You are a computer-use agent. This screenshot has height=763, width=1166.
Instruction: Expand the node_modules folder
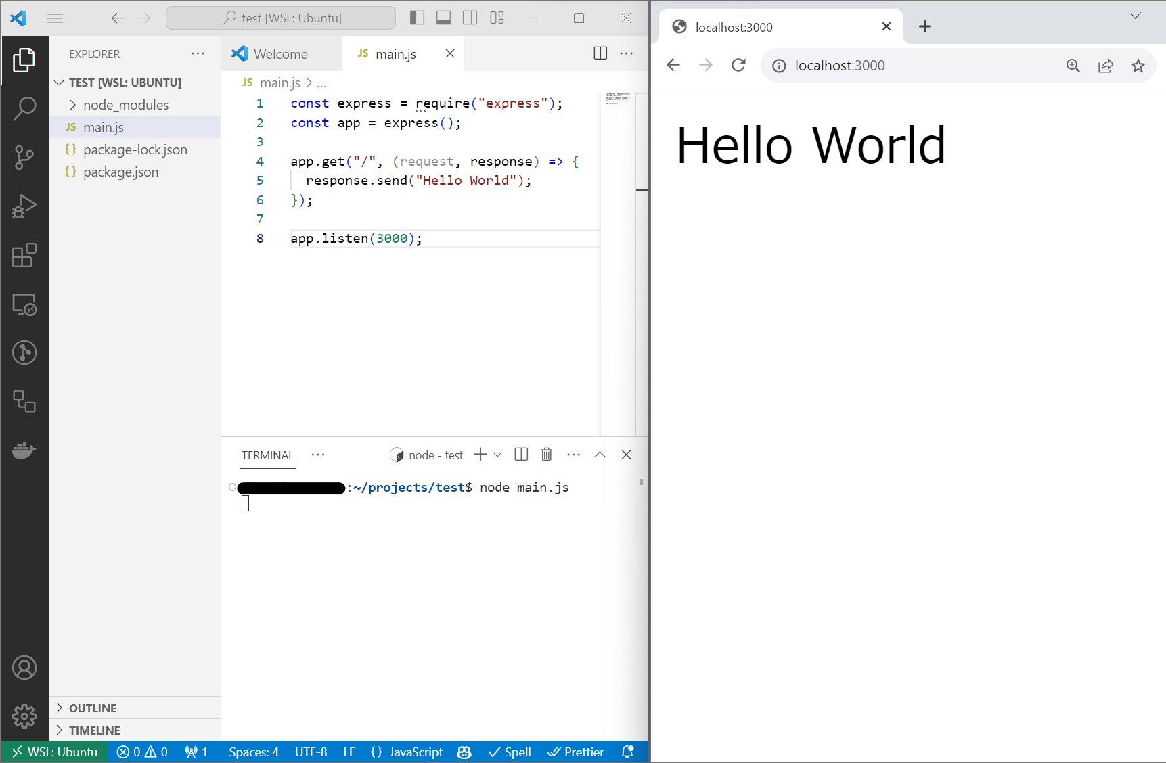click(x=126, y=105)
